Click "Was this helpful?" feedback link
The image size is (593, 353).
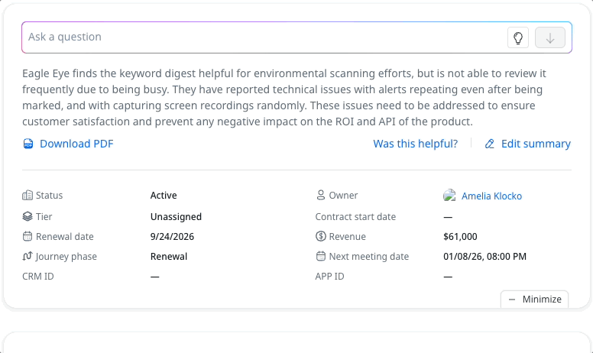415,144
